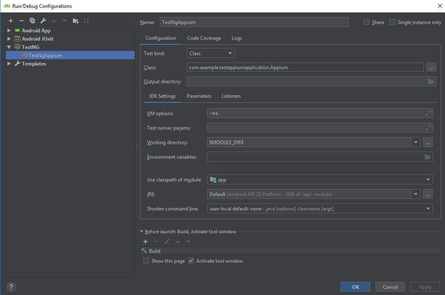Open help with the question mark icon
The image size is (445, 295).
[x=11, y=287]
